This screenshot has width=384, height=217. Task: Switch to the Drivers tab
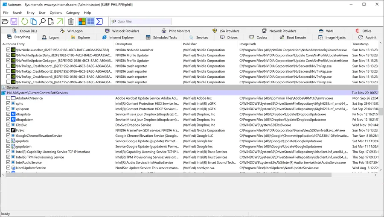[x=229, y=37]
